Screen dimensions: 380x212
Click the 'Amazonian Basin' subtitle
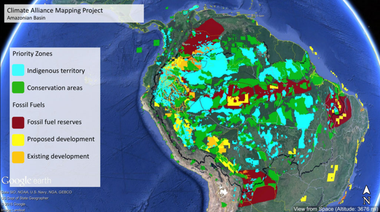tap(26, 18)
